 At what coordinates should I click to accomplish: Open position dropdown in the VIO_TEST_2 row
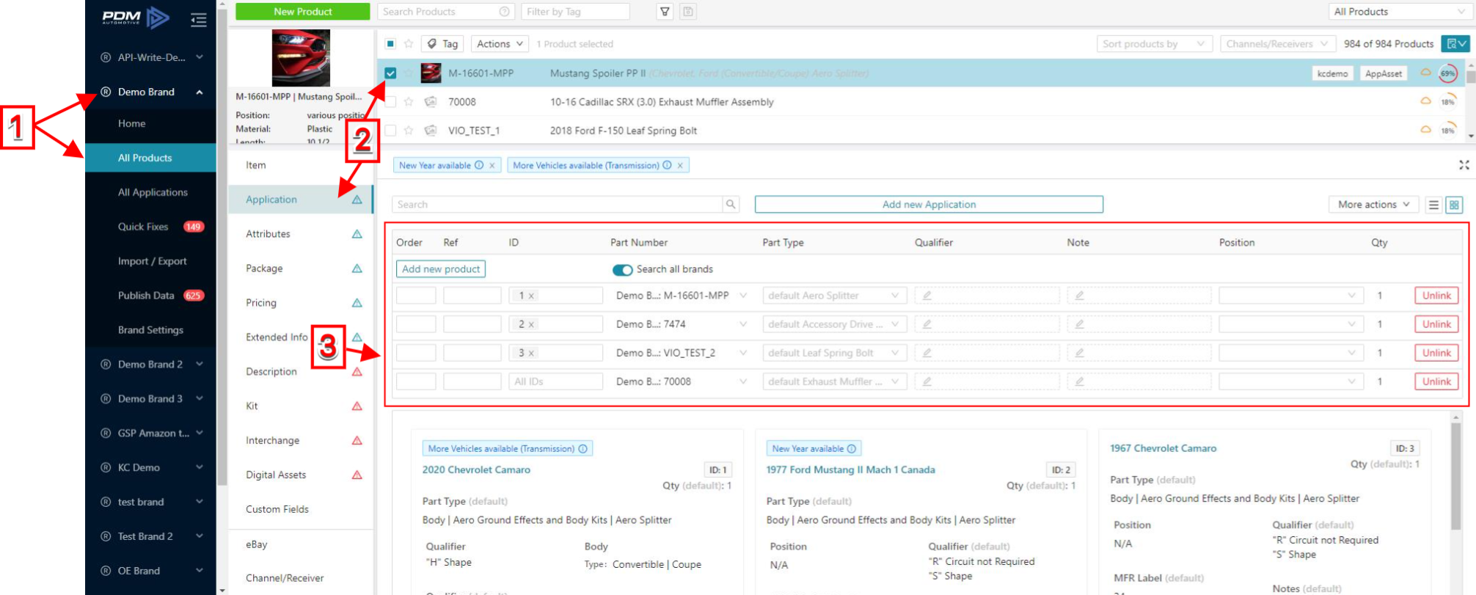click(1290, 353)
